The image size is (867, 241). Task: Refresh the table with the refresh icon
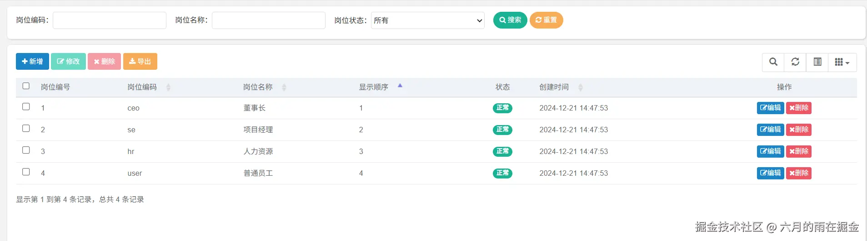point(795,62)
